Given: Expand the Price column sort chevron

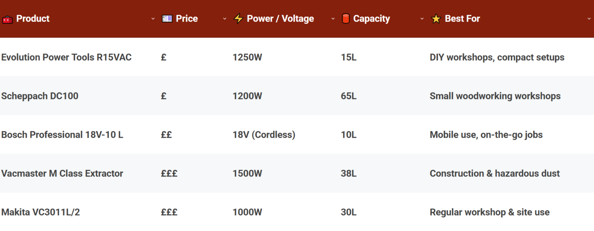Looking at the screenshot, I should (225, 19).
